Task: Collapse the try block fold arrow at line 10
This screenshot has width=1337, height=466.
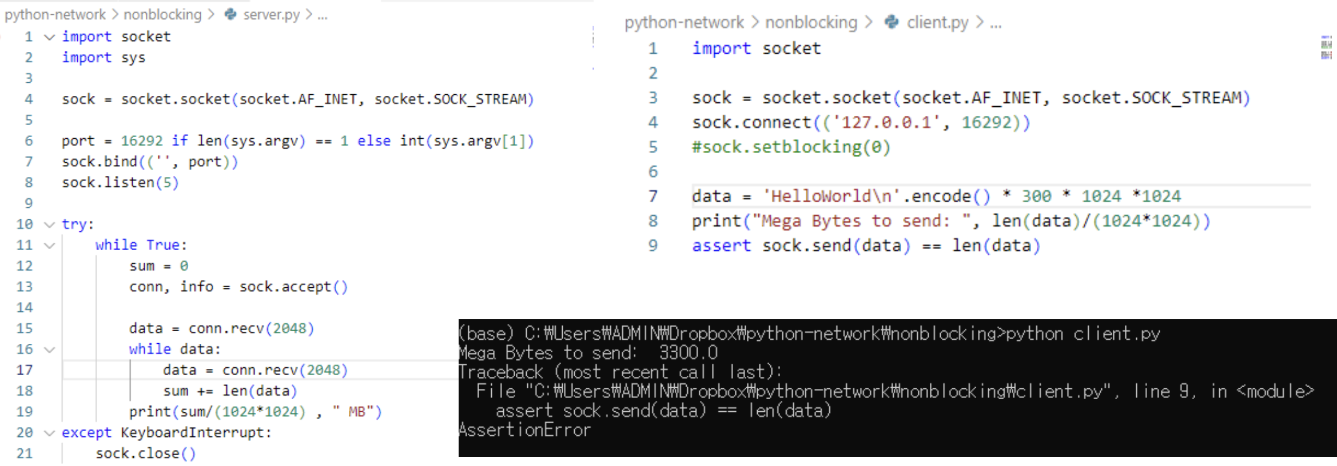Action: [x=50, y=224]
